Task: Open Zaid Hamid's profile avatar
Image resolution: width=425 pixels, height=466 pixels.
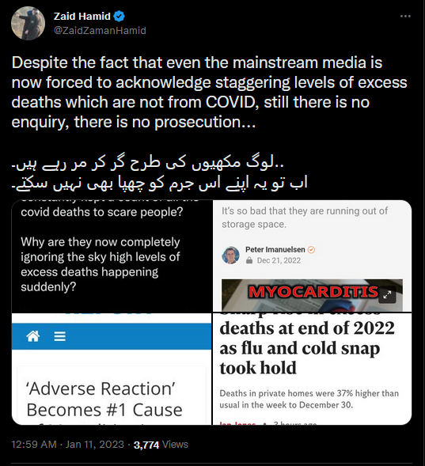Action: pos(28,23)
